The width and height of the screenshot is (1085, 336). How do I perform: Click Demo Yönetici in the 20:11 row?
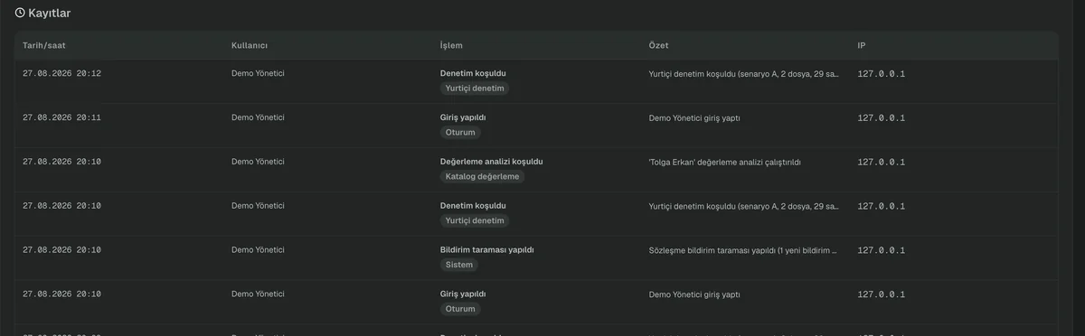pyautogui.click(x=258, y=117)
